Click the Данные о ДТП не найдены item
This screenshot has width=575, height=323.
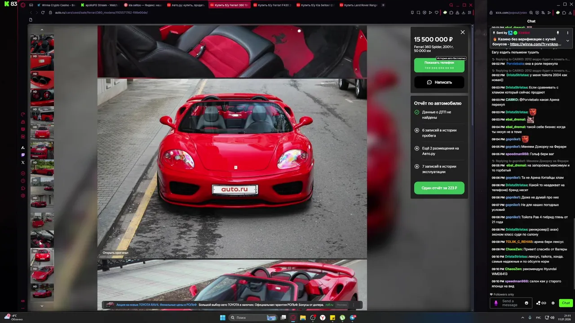pos(439,115)
